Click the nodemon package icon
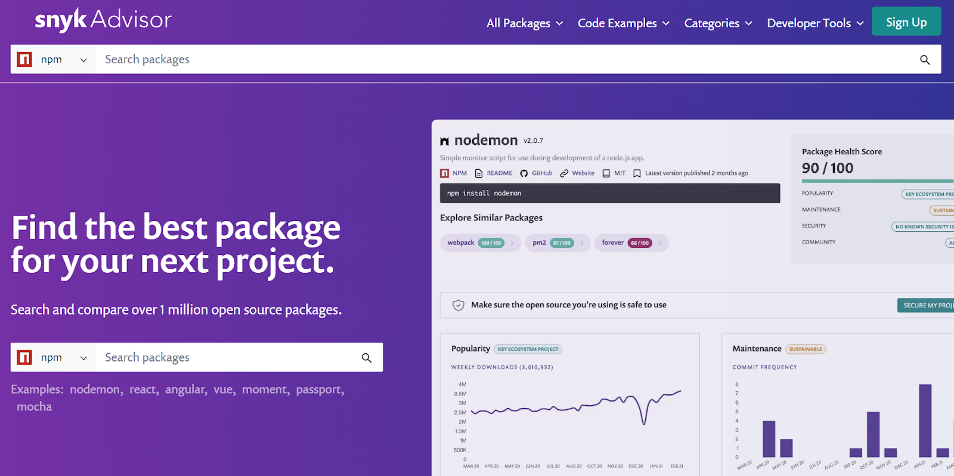This screenshot has width=954, height=476. 445,141
